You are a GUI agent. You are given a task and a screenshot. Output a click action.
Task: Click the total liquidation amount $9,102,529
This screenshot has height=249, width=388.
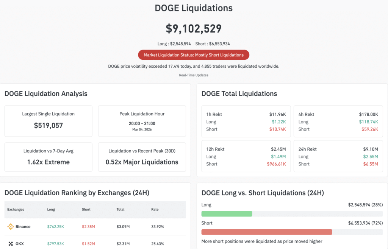coord(194,28)
